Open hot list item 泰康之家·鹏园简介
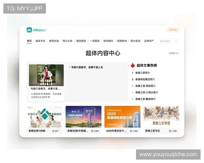Image resolution: width=204 pixels, height=163 pixels. [146, 99]
